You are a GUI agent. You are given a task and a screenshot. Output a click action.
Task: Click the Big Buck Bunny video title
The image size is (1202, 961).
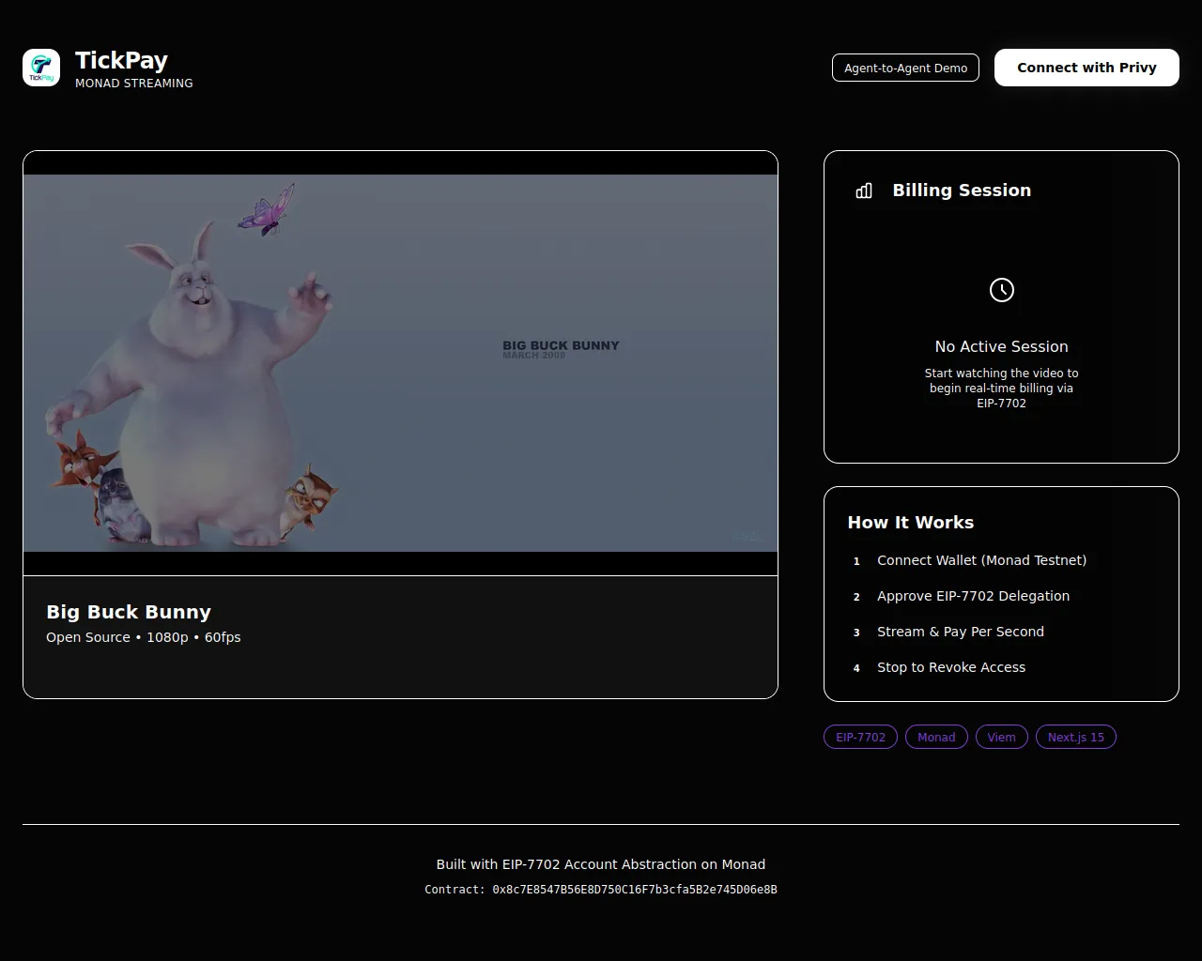(x=129, y=612)
